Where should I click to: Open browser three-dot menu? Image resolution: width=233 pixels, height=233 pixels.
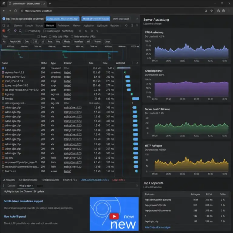tap(229, 11)
